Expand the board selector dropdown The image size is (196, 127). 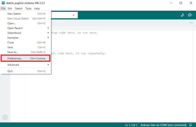(73, 15)
